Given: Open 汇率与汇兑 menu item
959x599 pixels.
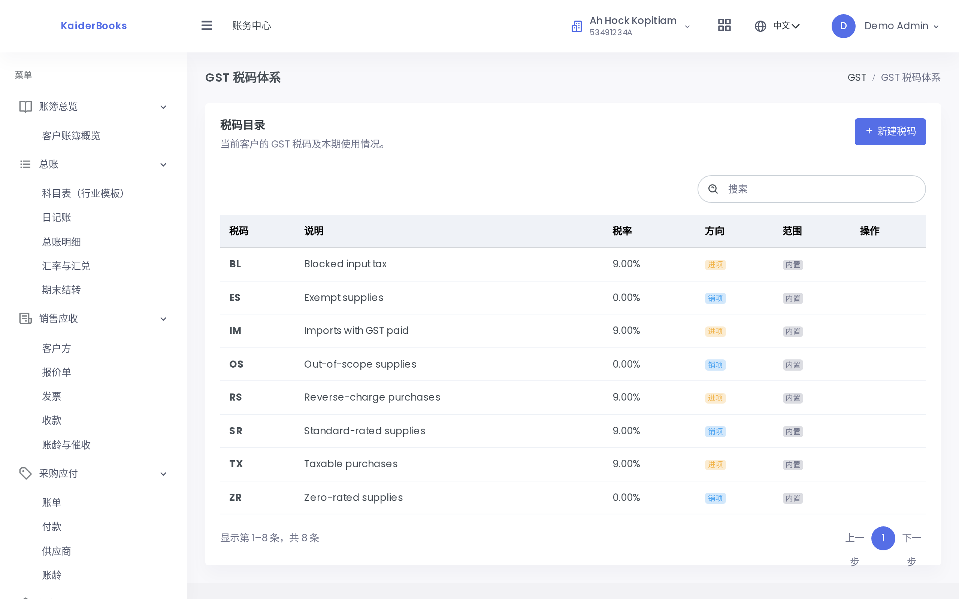Looking at the screenshot, I should (x=66, y=266).
